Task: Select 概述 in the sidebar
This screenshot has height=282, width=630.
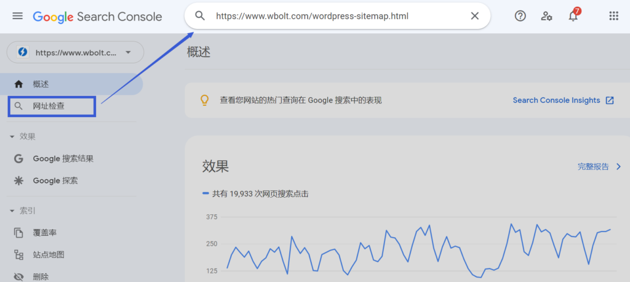Action: pos(71,84)
